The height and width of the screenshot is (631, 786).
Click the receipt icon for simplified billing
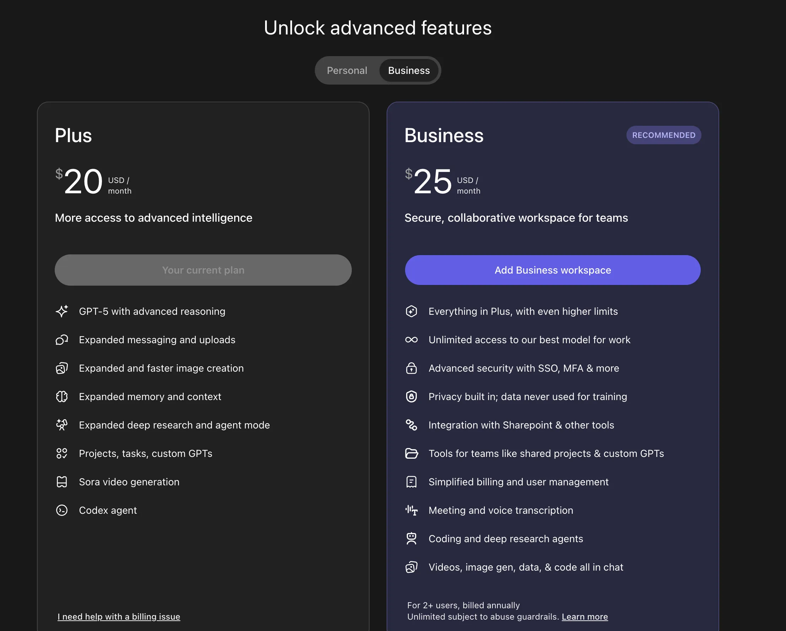(411, 482)
